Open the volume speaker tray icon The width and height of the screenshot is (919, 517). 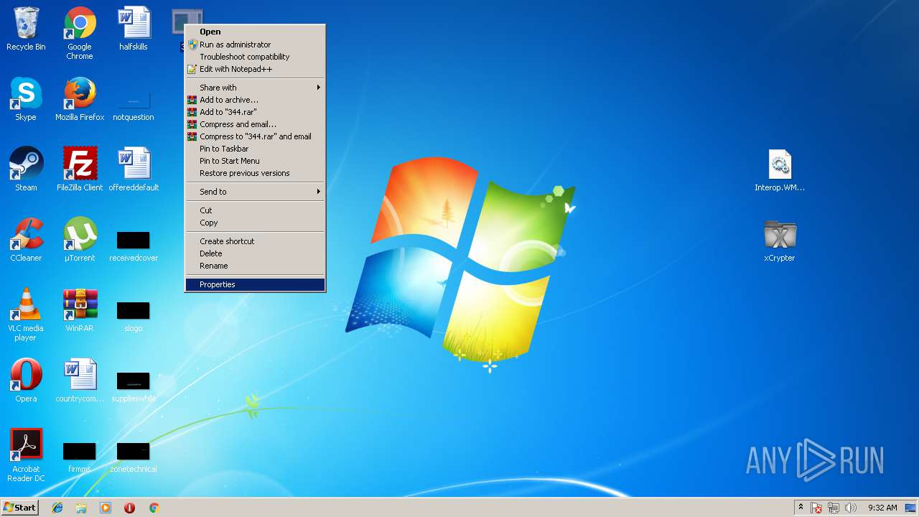coord(851,508)
